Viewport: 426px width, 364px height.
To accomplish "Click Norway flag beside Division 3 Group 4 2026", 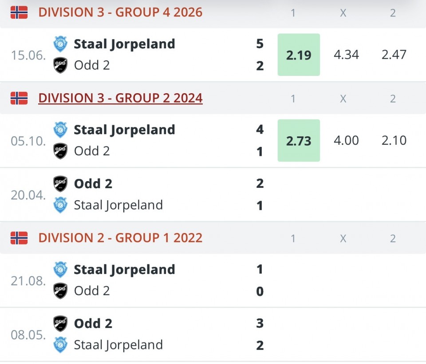I will [x=19, y=12].
